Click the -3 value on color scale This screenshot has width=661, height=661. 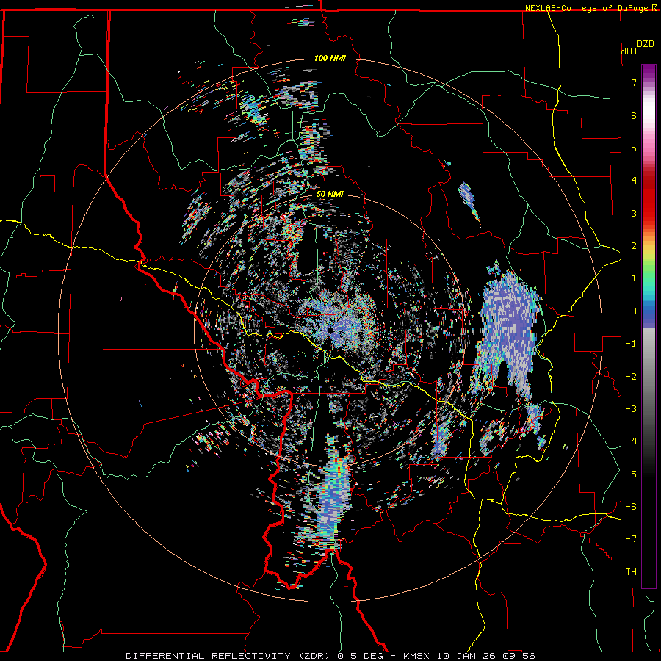631,409
